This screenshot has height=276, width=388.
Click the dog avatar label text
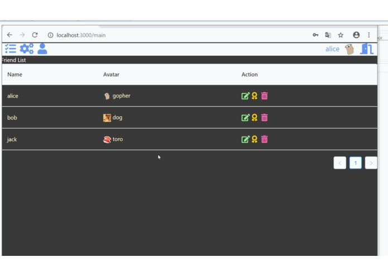coord(118,117)
